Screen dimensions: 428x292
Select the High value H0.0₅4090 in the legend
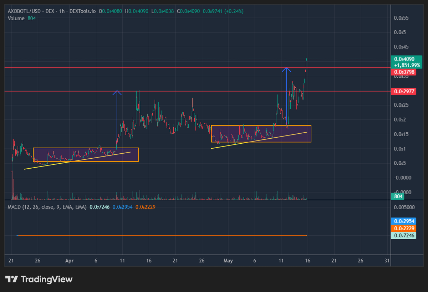coord(137,11)
